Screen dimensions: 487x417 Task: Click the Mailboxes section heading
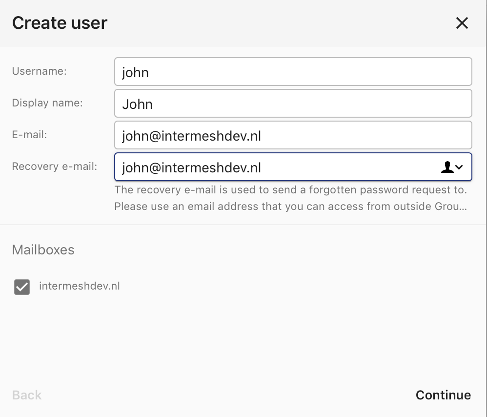point(43,250)
